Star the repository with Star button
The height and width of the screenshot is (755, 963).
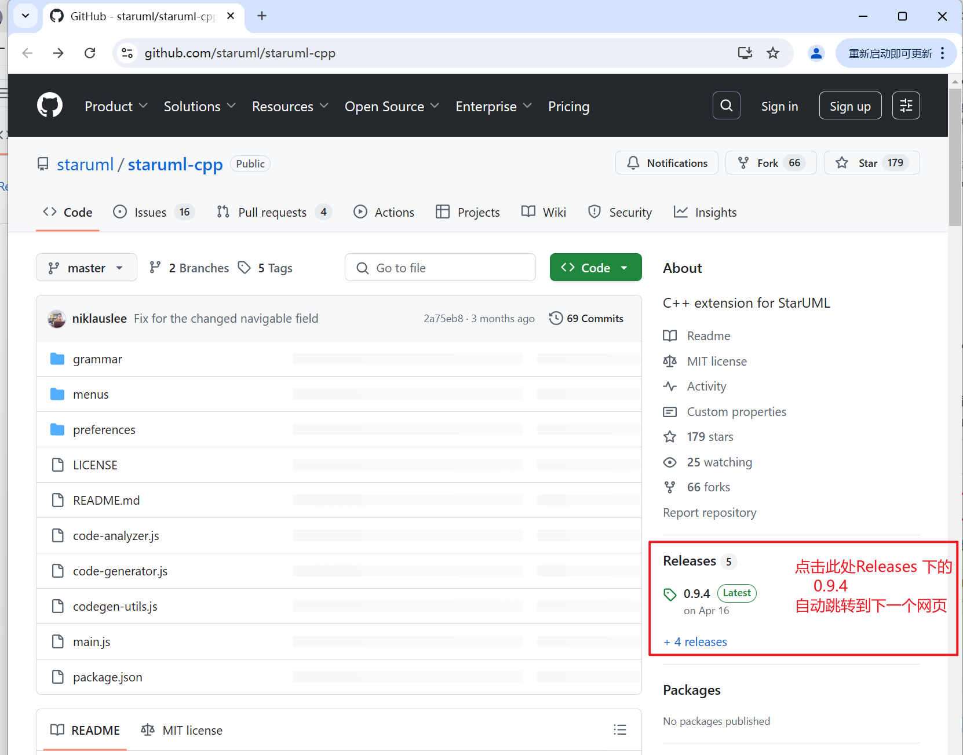[x=871, y=163]
